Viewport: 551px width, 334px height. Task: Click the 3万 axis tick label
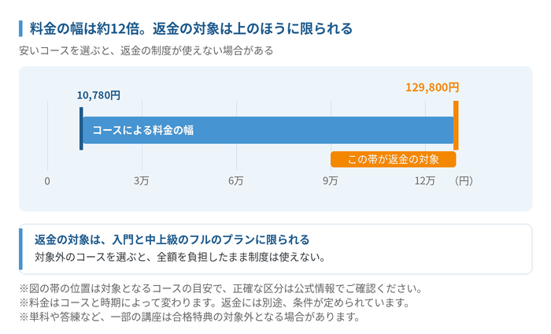pyautogui.click(x=141, y=181)
